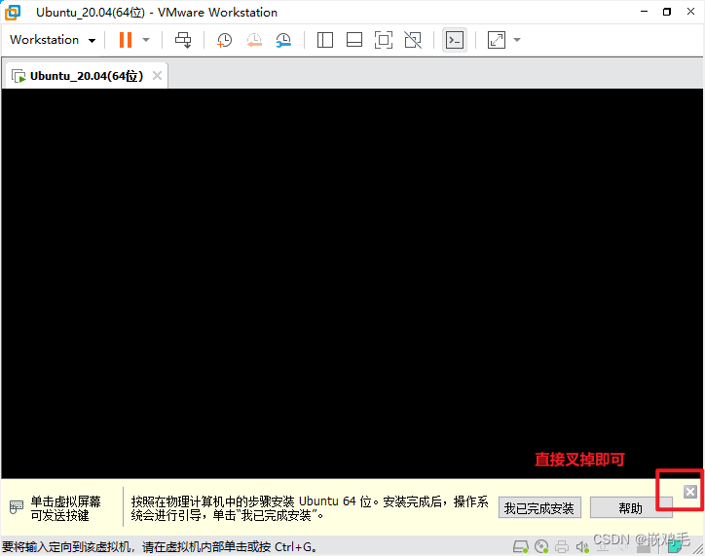
Task: Open the snapshot manager
Action: (283, 40)
